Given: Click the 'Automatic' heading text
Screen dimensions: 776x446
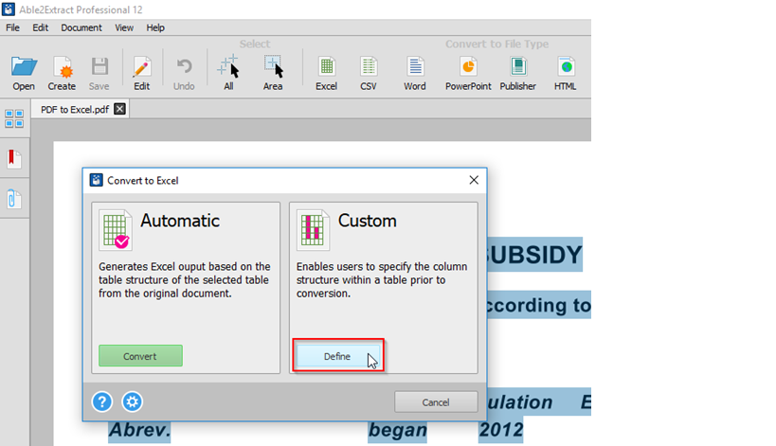Looking at the screenshot, I should point(180,221).
